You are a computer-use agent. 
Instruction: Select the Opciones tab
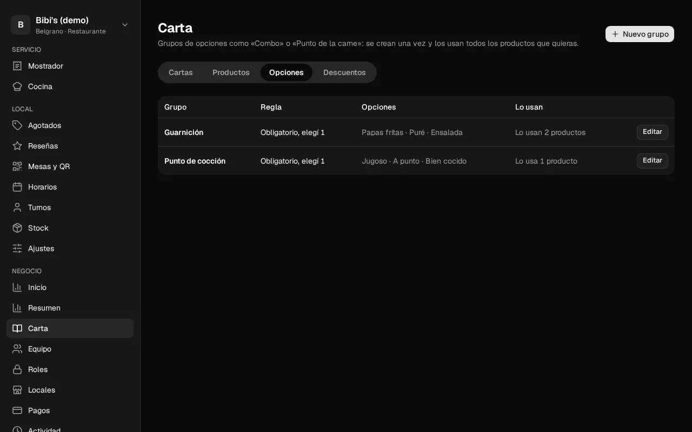click(287, 72)
